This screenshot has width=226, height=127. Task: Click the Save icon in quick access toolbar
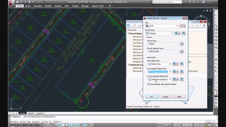coord(25,2)
